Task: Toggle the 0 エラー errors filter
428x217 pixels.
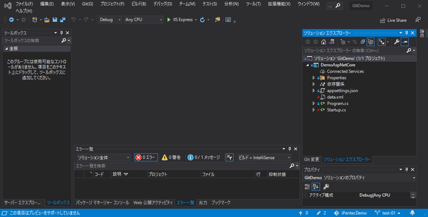Action: click(x=146, y=157)
